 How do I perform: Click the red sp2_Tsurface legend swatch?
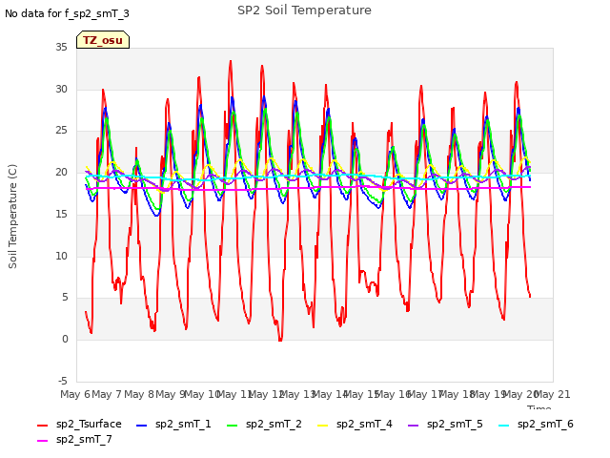(x=42, y=426)
